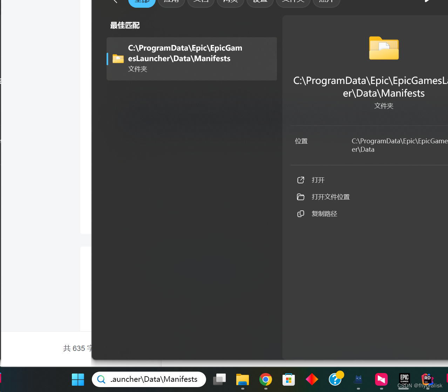This screenshot has height=392, width=448.
Task: Choose 复制路径 to copy the path
Action: [324, 214]
